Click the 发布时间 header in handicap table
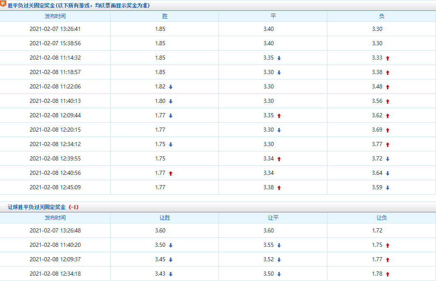 (x=55, y=218)
